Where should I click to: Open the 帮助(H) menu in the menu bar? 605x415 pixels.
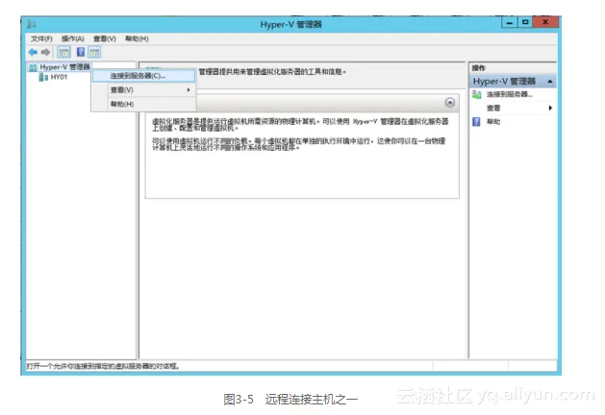137,38
